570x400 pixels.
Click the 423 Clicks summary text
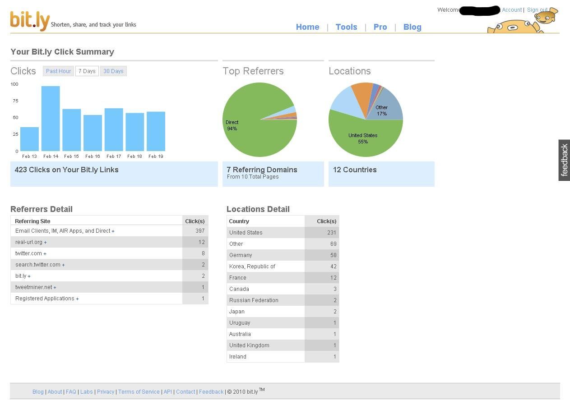[x=66, y=170]
